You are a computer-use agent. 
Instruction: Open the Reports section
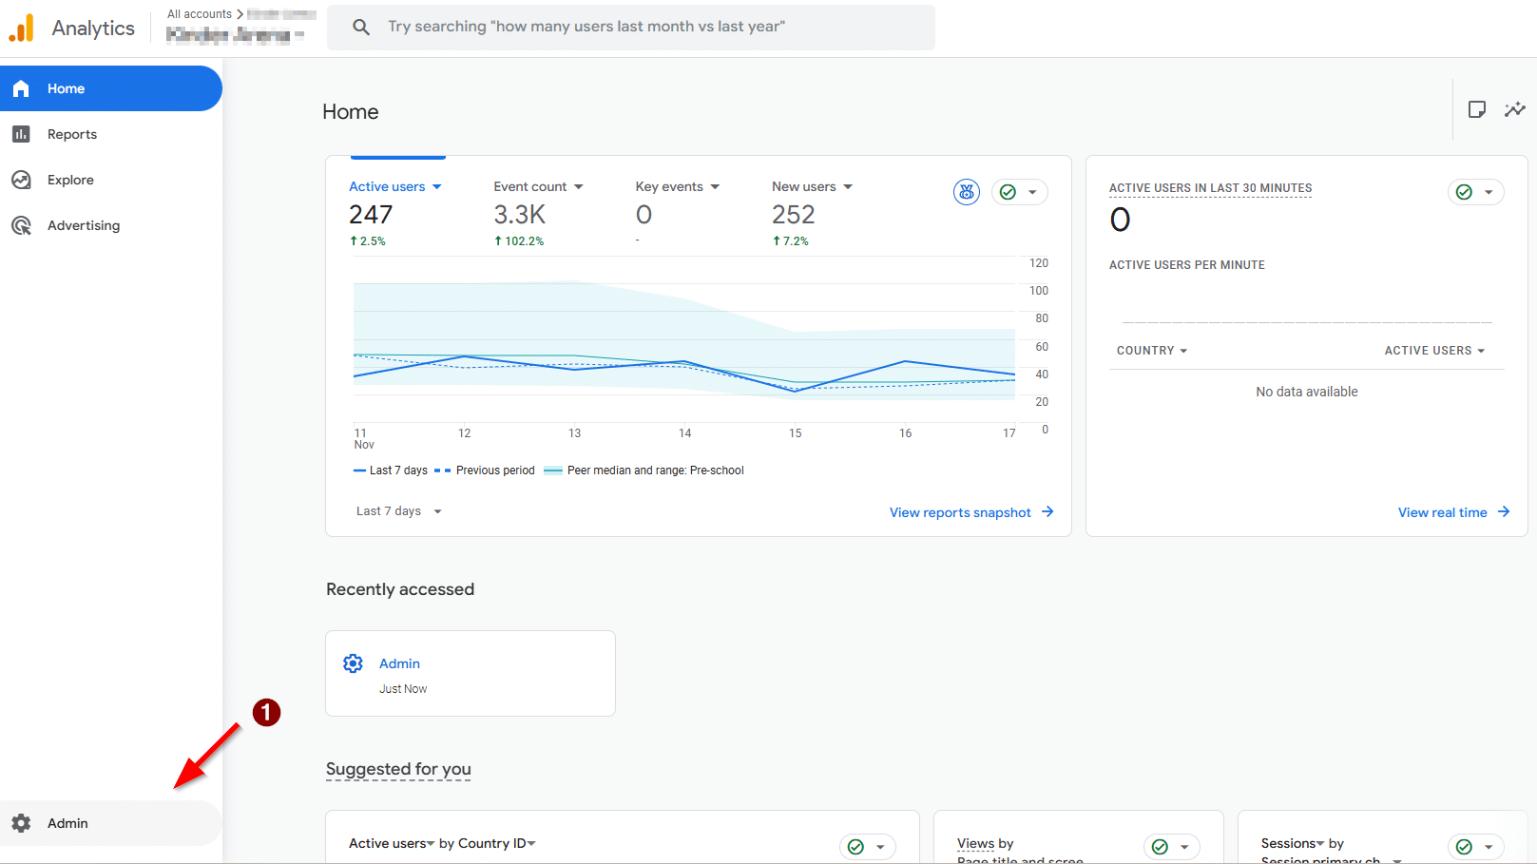pyautogui.click(x=111, y=134)
